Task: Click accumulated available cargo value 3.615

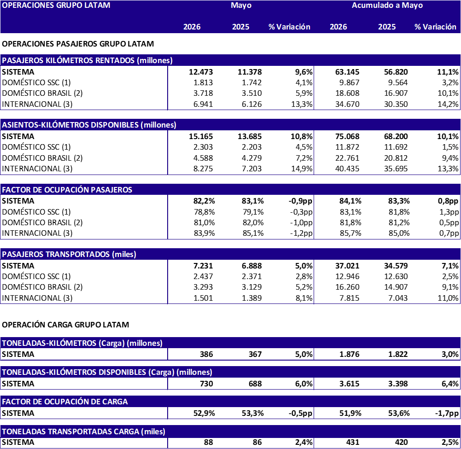Action: pos(350,384)
